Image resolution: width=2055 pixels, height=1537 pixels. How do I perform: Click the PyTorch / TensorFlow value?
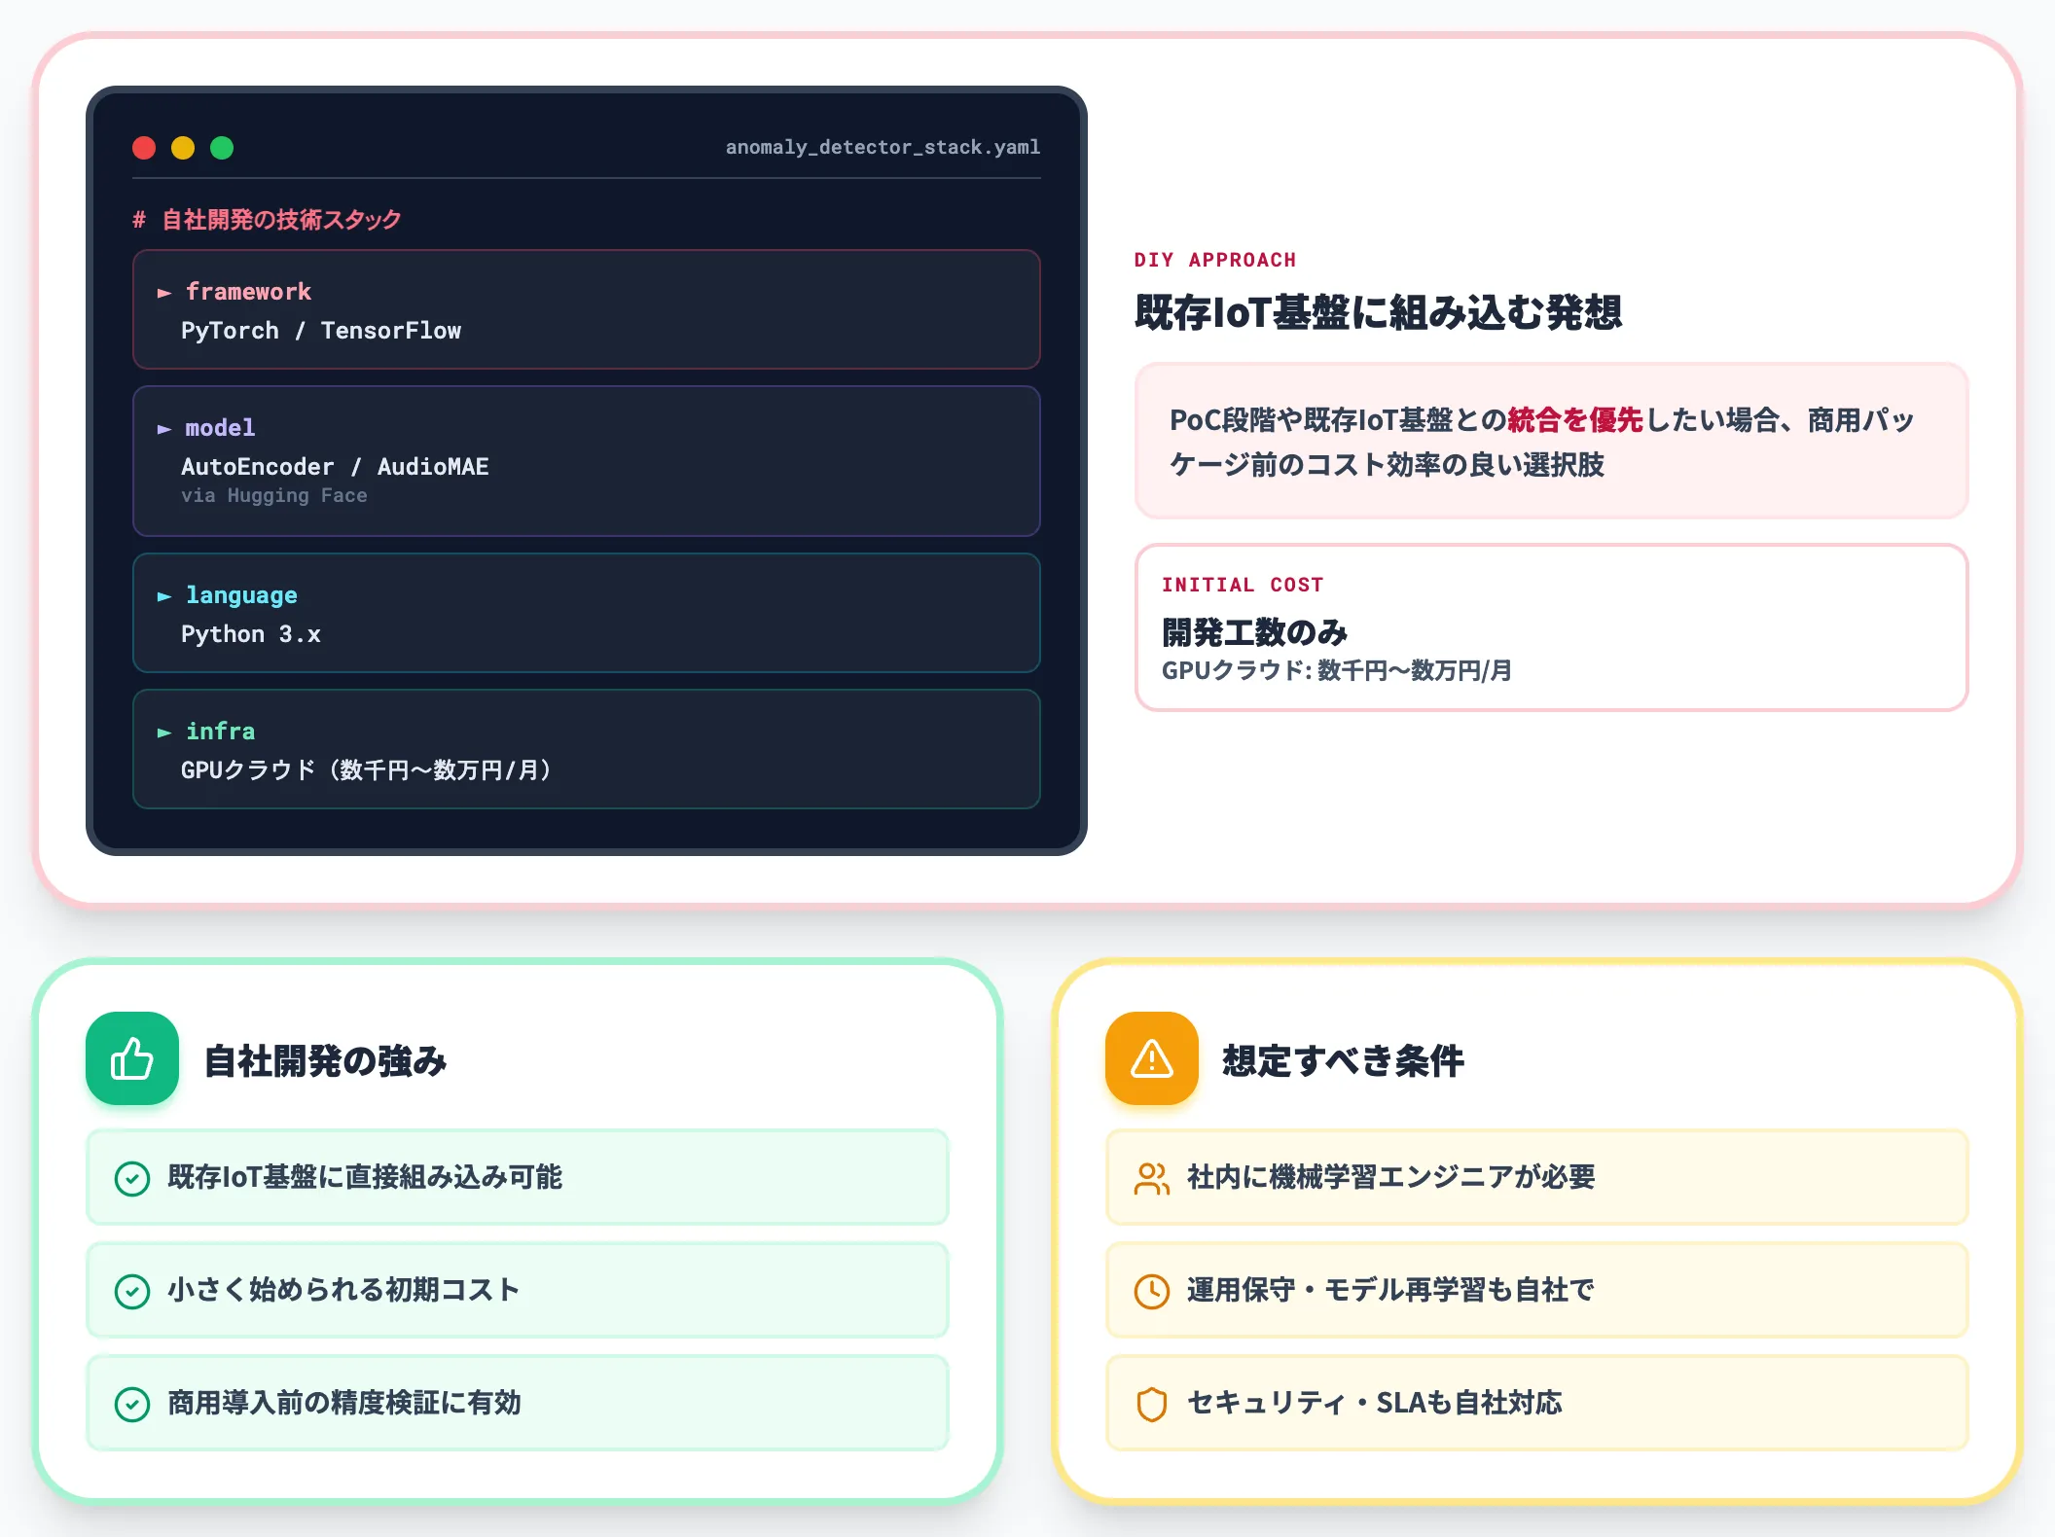321,331
